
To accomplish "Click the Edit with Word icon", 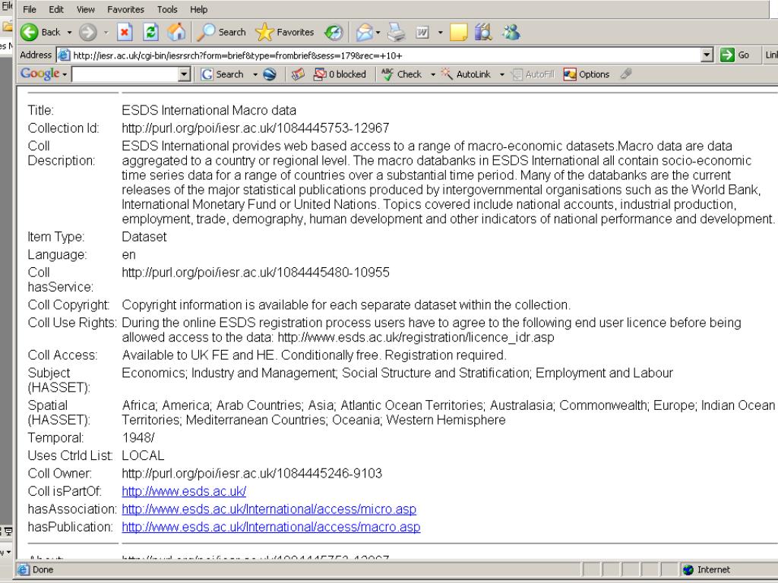I will [x=422, y=32].
